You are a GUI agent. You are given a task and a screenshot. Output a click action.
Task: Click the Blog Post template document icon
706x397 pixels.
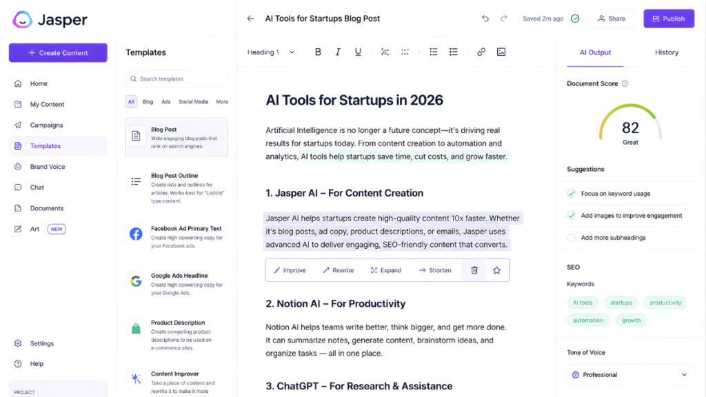tap(136, 136)
